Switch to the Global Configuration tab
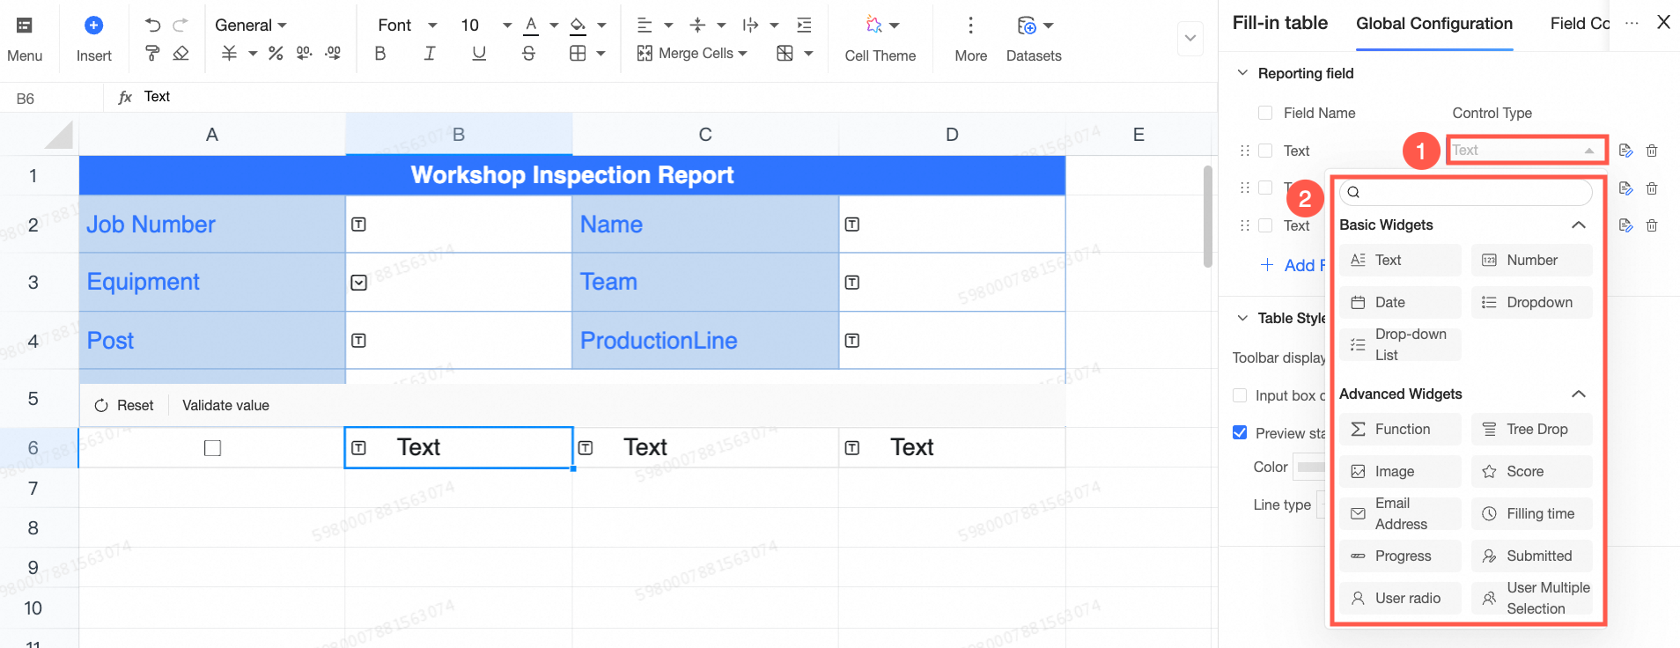 pyautogui.click(x=1434, y=24)
